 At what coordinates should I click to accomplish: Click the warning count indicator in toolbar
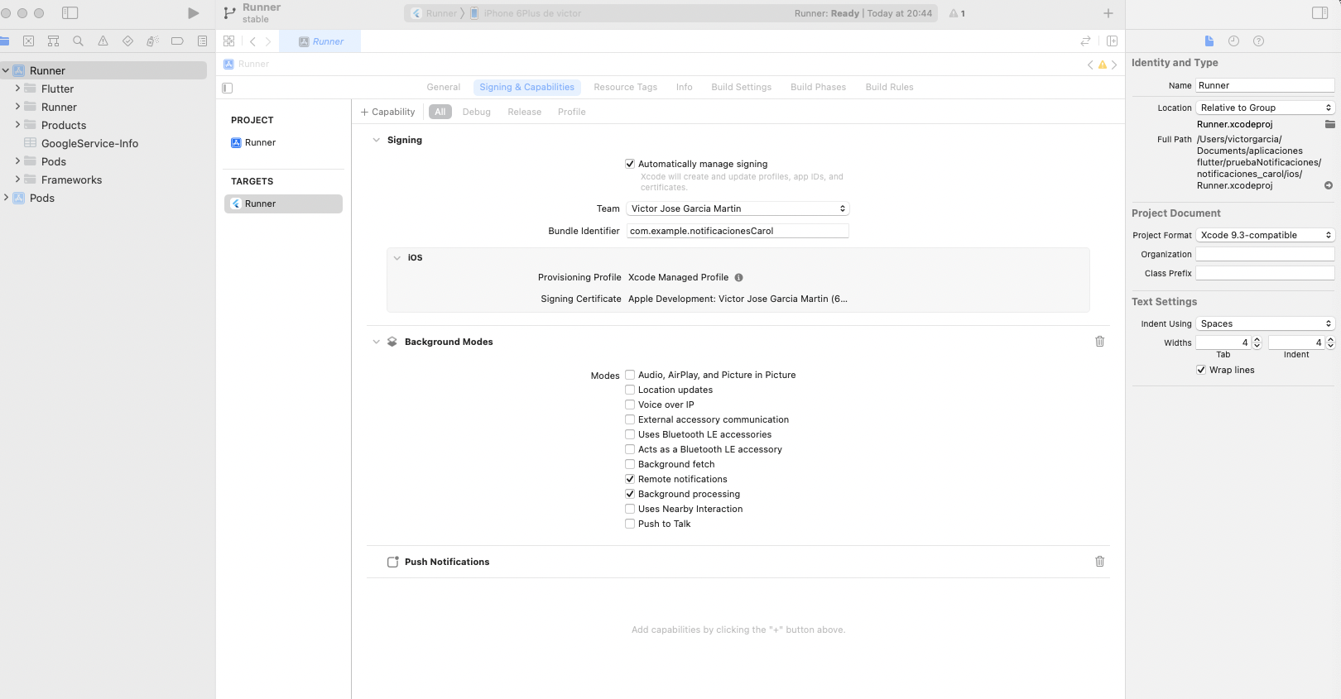click(x=957, y=13)
